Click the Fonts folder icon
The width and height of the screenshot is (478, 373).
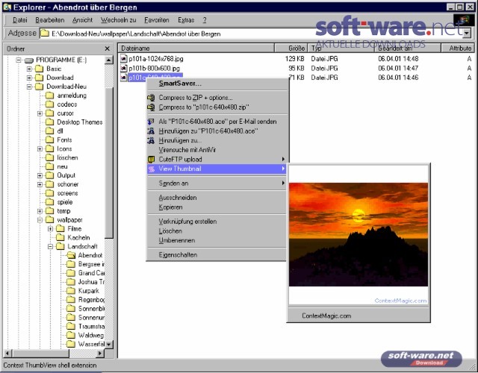50,140
